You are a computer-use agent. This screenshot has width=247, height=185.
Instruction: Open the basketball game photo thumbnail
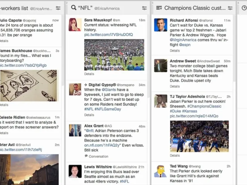tap(199, 136)
